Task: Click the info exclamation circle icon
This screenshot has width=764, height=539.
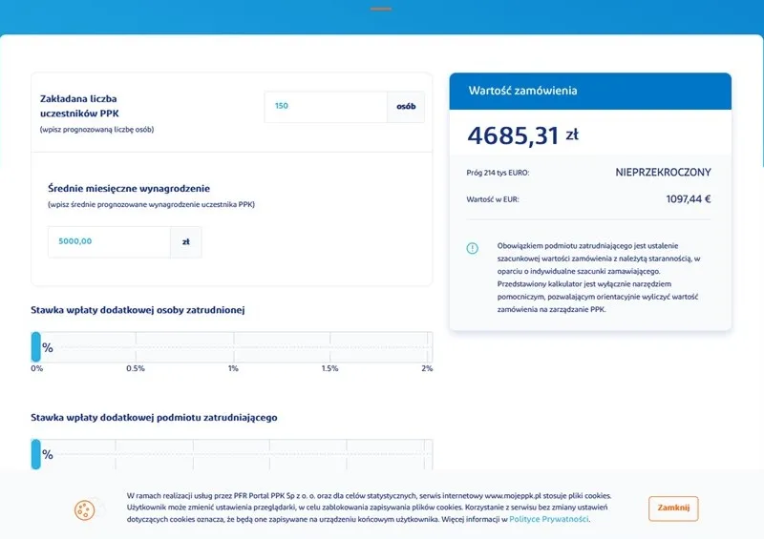Action: coord(472,248)
